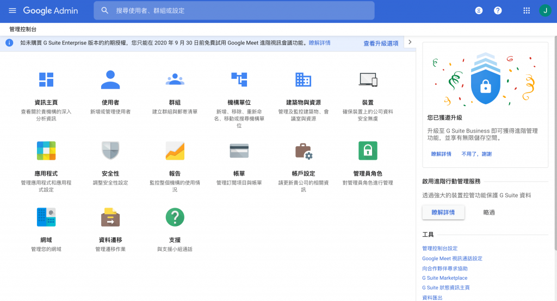
Task: Click the search field for users, groups or settings
Action: click(234, 11)
